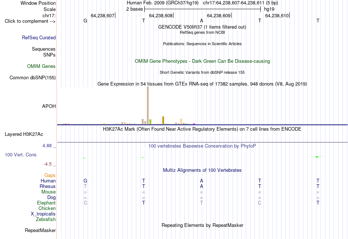Click the hg19 label beside the scale bar
348x239 pixels.
point(269,9)
